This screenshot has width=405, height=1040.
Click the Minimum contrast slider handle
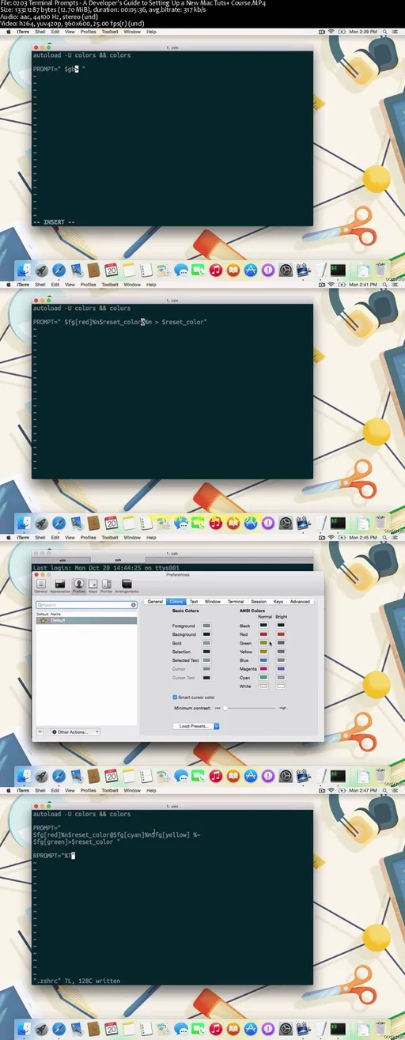coord(226,708)
